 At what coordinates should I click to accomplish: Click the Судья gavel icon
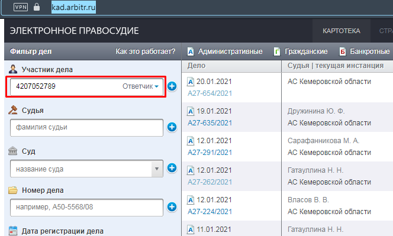click(13, 110)
